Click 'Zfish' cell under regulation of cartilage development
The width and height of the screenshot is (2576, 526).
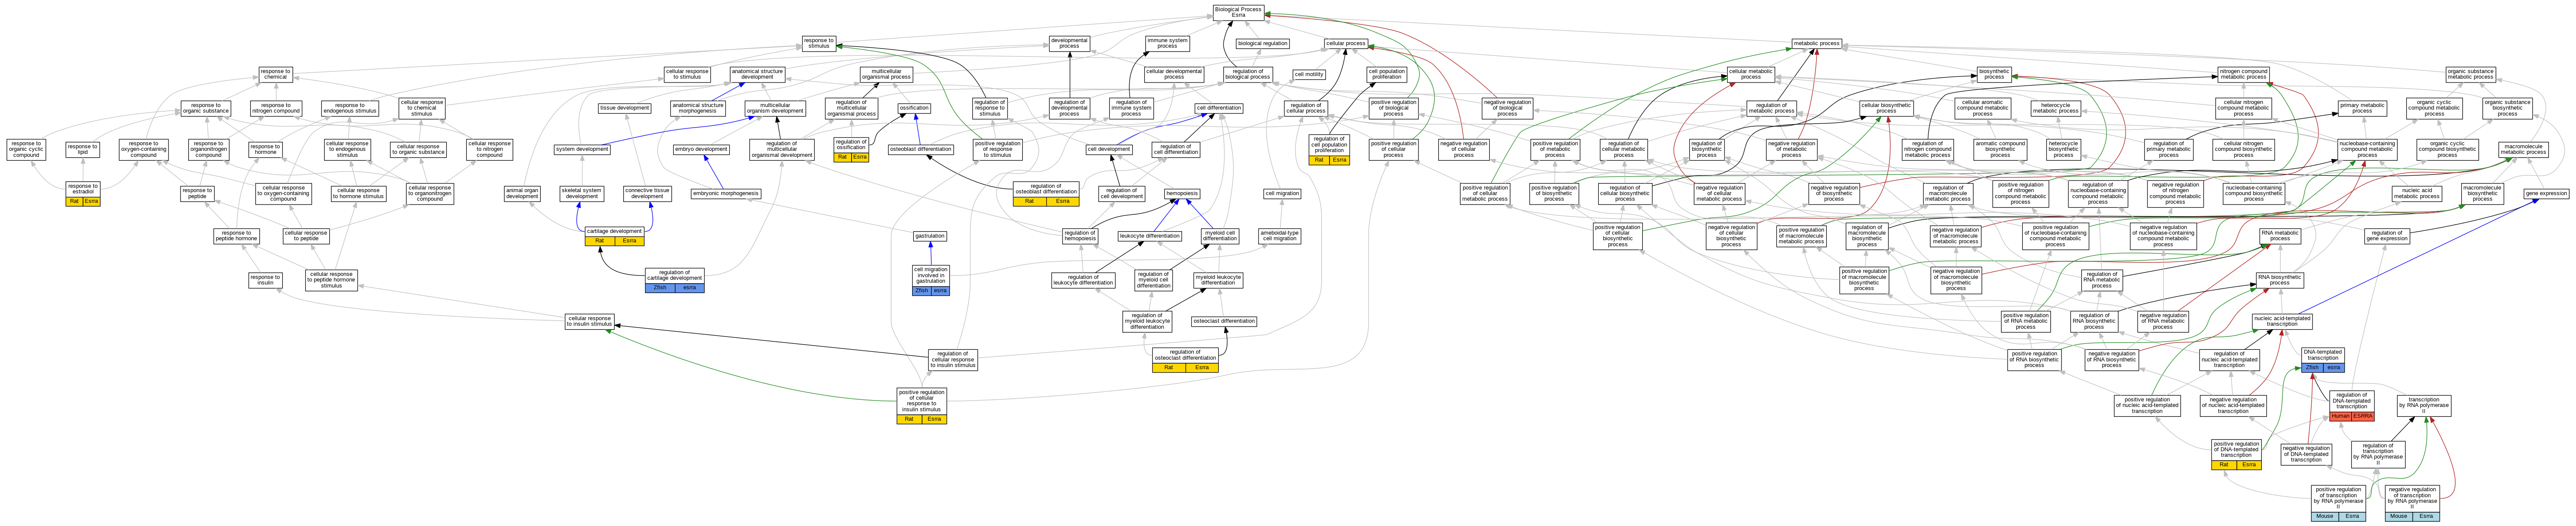tap(659, 288)
